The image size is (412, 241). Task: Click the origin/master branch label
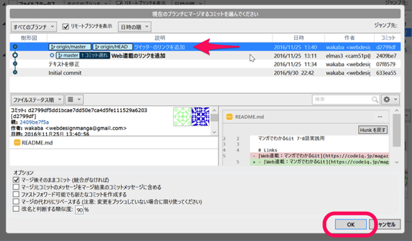tap(70, 47)
